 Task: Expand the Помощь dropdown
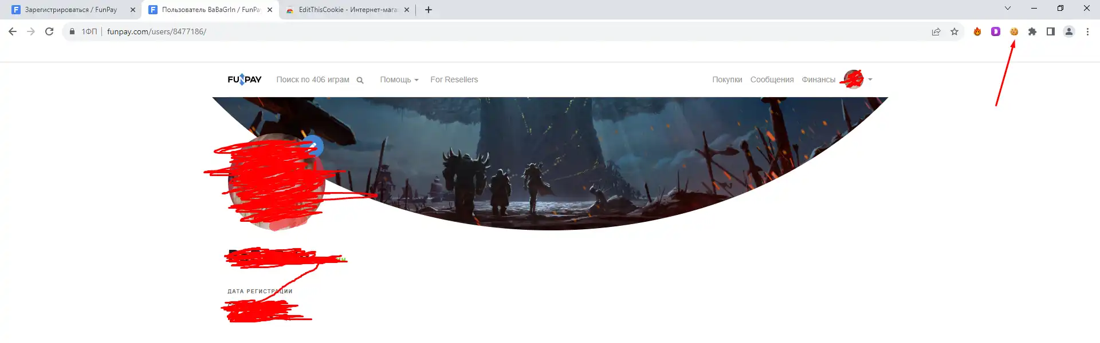pos(399,79)
